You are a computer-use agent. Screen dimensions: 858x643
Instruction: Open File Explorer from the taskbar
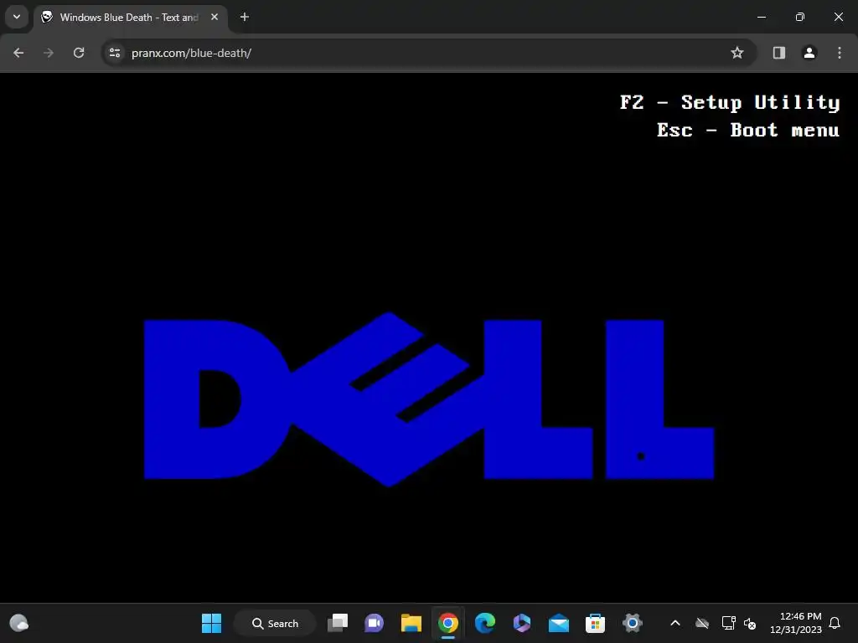click(x=411, y=623)
